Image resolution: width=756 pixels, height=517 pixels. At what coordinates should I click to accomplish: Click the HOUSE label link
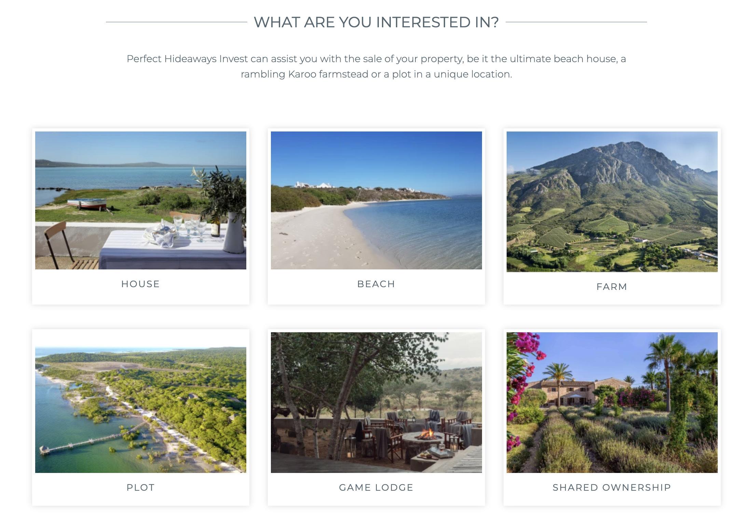pos(140,284)
